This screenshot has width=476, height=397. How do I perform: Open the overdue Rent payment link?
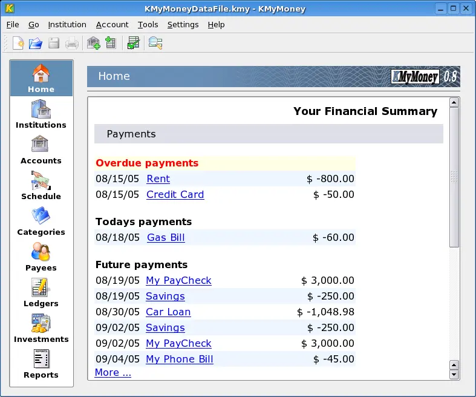[x=158, y=179]
